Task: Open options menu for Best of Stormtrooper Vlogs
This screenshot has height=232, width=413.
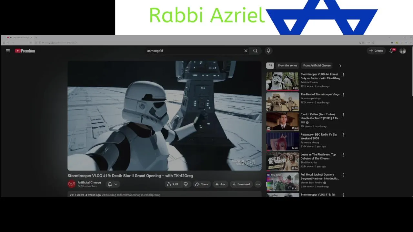Action: tap(343, 95)
